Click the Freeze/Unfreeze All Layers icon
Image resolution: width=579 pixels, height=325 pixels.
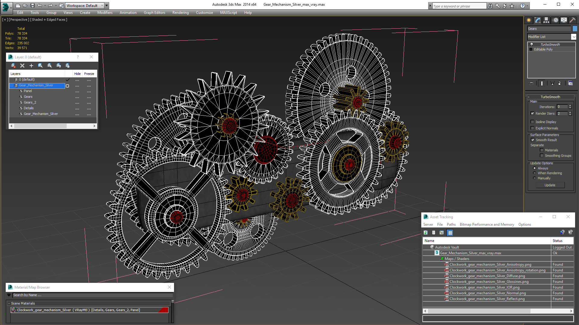(68, 65)
